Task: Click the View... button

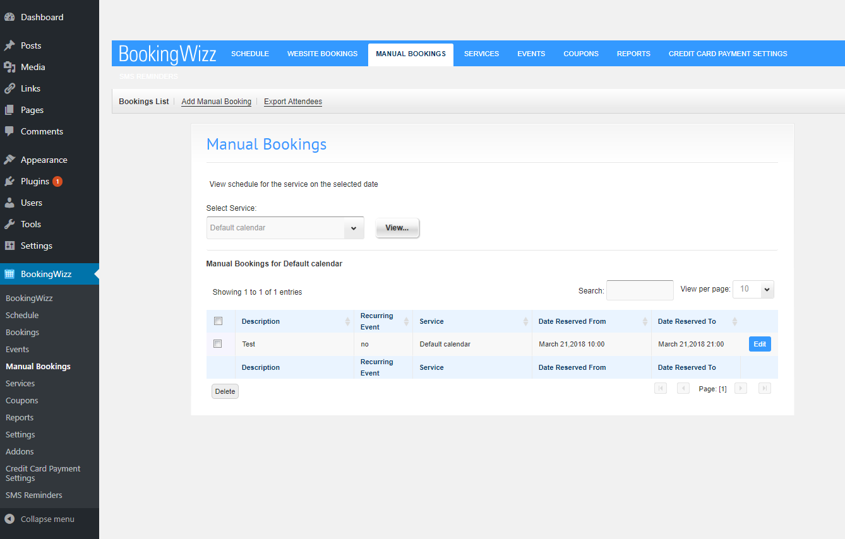Action: pos(397,228)
